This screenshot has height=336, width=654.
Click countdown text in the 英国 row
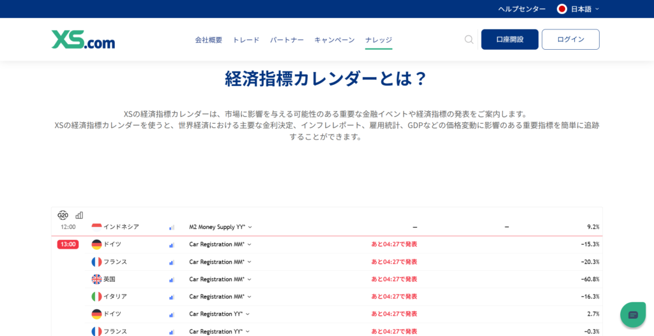coord(394,279)
